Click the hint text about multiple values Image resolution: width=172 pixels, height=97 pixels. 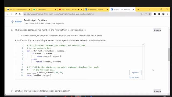[60, 40]
